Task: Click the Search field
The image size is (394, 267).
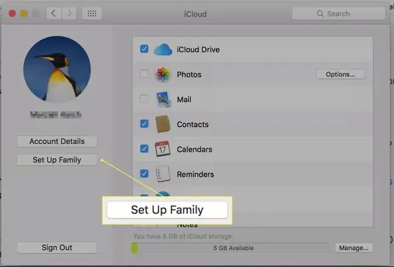Action: 338,13
